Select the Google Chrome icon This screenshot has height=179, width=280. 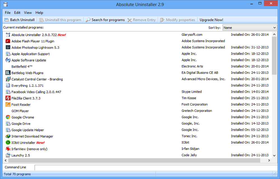coord(8,117)
